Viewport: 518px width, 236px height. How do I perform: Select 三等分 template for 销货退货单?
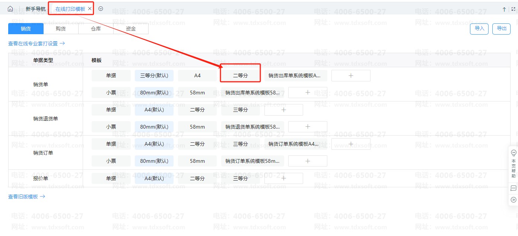point(241,110)
